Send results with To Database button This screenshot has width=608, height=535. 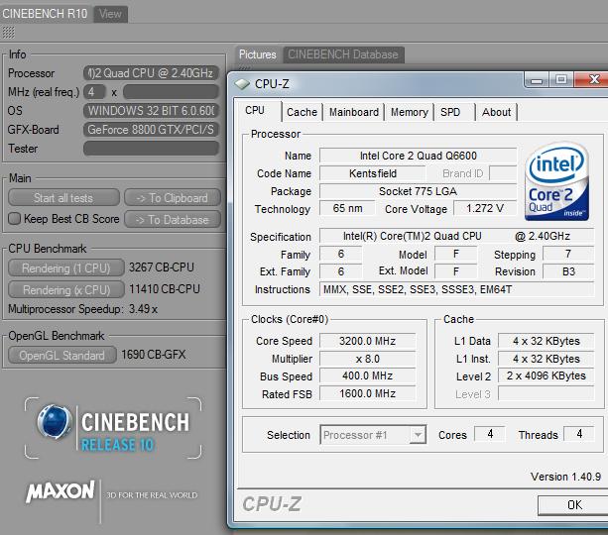(173, 220)
